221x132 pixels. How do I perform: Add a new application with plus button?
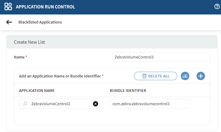[x=201, y=76]
